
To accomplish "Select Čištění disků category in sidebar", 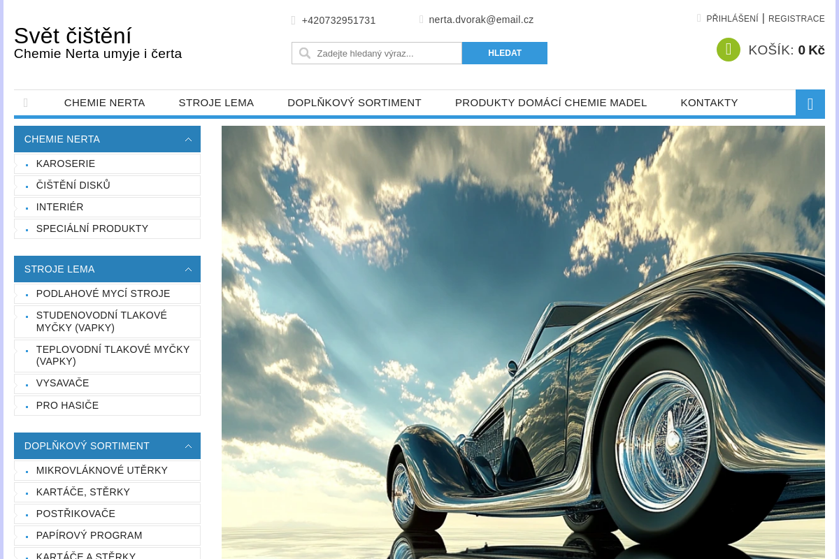I will pos(73,185).
